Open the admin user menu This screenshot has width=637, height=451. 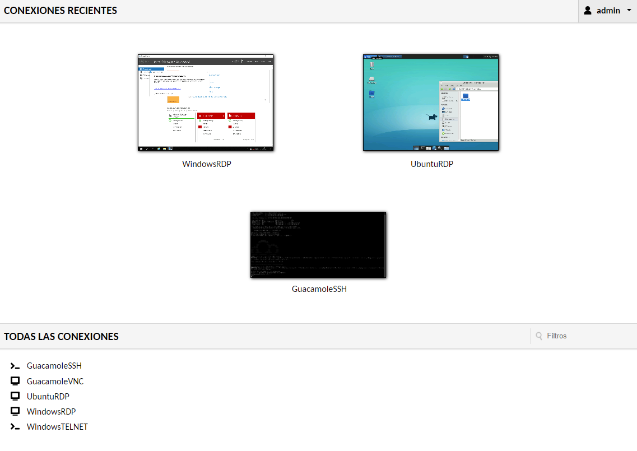click(608, 11)
